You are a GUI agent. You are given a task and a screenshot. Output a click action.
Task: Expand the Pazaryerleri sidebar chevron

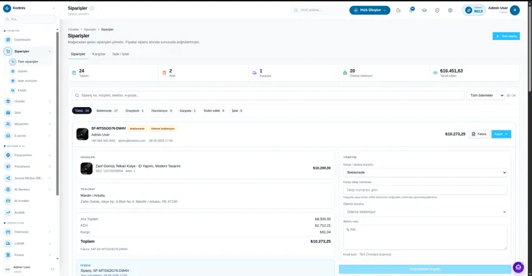pyautogui.click(x=49, y=155)
